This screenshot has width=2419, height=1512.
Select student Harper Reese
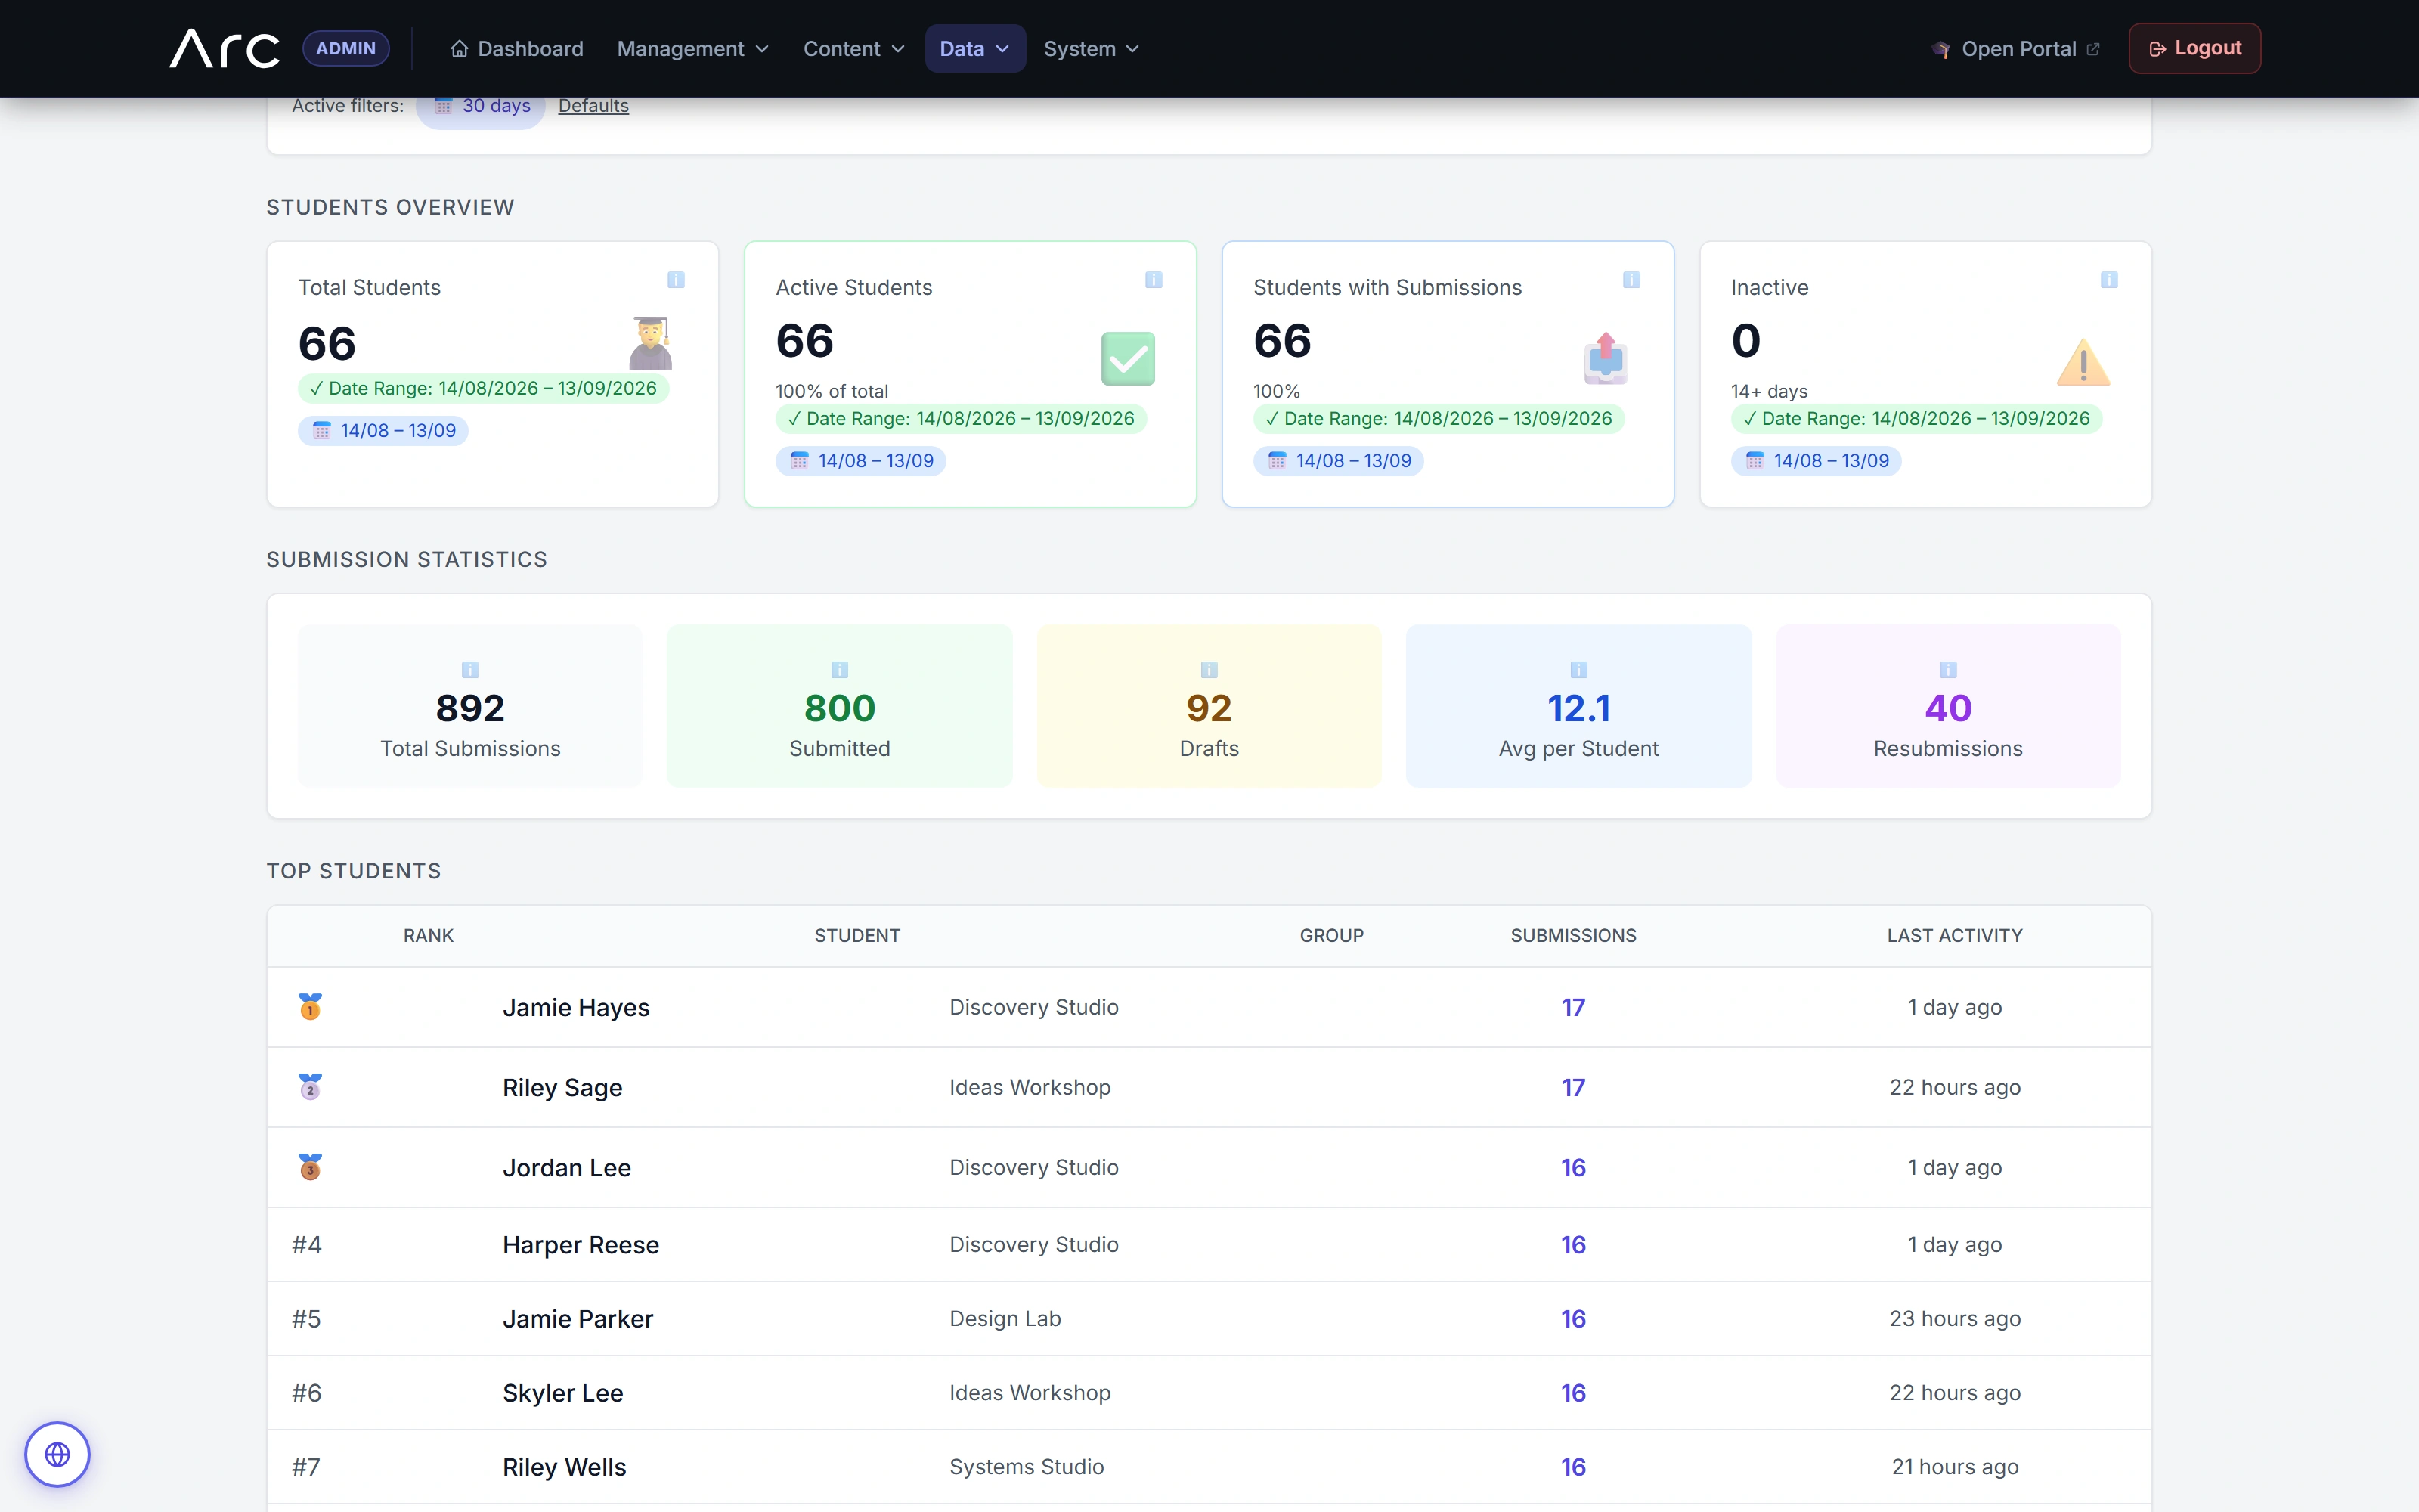pos(581,1245)
